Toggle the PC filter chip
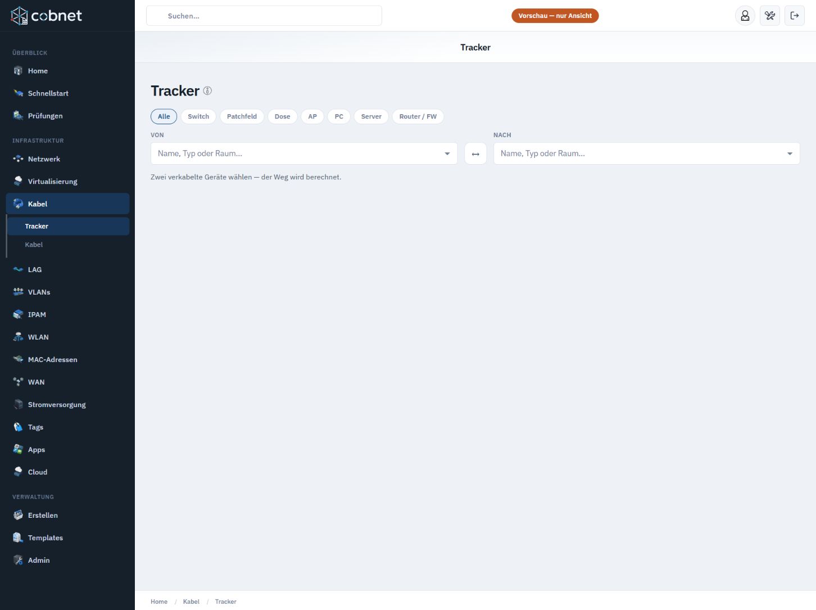 [339, 116]
